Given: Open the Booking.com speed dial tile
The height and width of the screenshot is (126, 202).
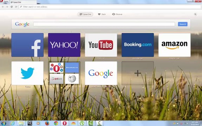Looking at the screenshot, I should (x=138, y=45).
